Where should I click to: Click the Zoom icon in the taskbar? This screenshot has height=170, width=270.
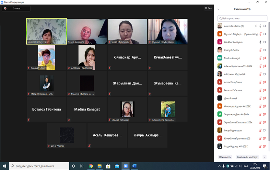126,166
